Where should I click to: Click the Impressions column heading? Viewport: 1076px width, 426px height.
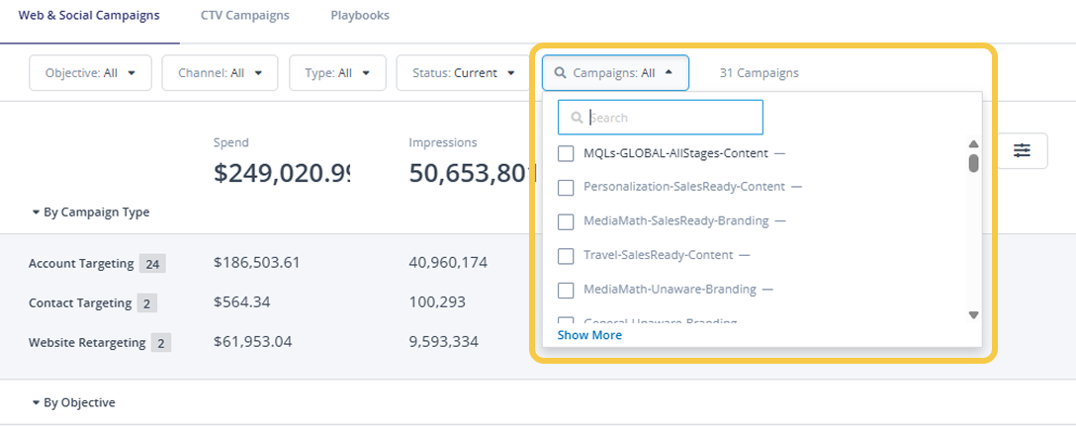443,142
